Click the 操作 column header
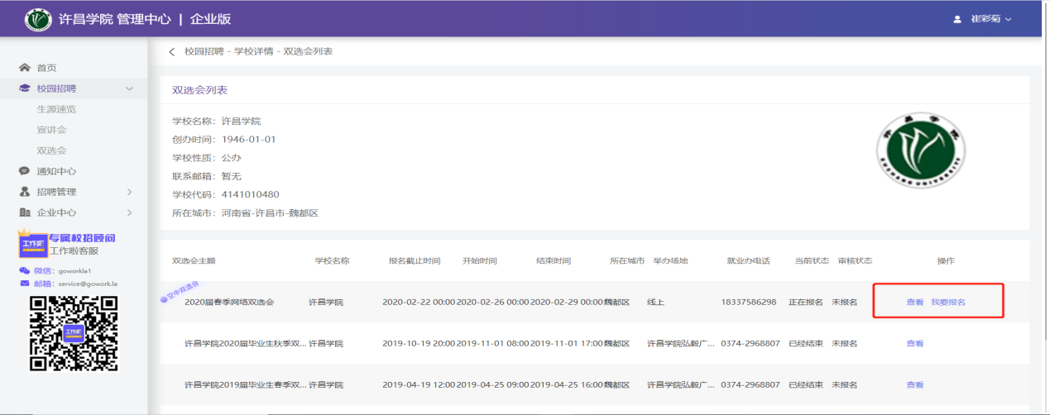 [x=946, y=260]
